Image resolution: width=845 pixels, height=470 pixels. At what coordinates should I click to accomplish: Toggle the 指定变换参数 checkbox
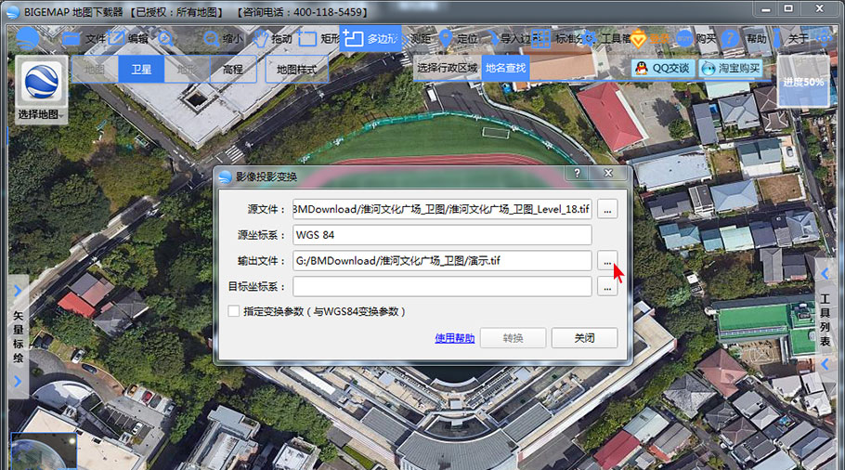tap(233, 311)
